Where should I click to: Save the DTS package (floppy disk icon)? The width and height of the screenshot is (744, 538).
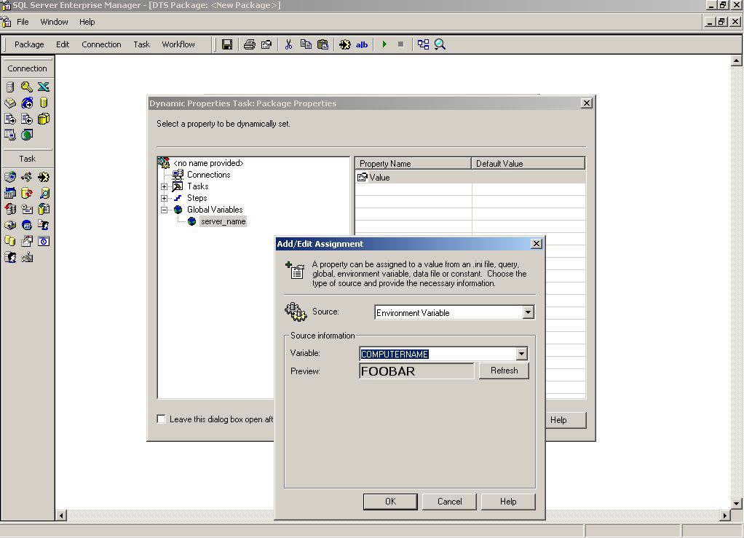227,44
